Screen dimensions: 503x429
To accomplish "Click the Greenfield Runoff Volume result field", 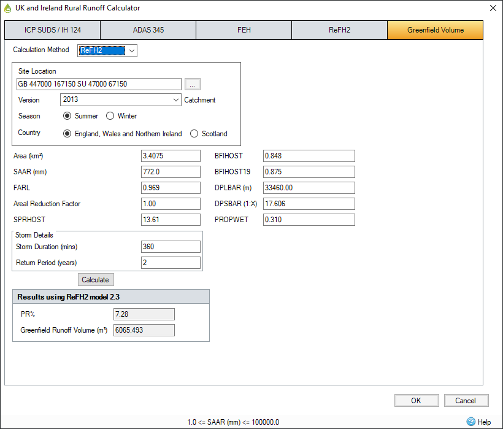I will tap(144, 330).
